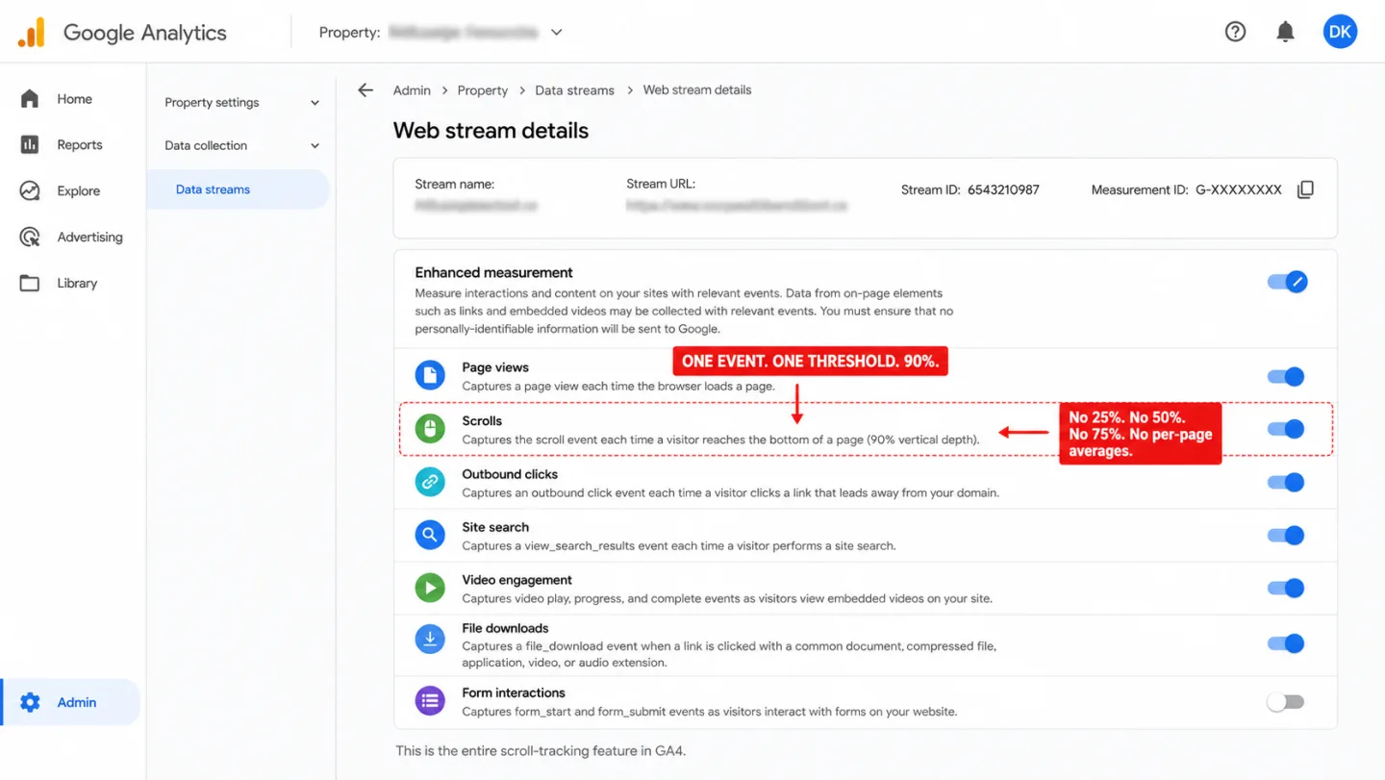Toggle the Enhanced measurement master switch
This screenshot has width=1385, height=780.
[x=1287, y=282]
